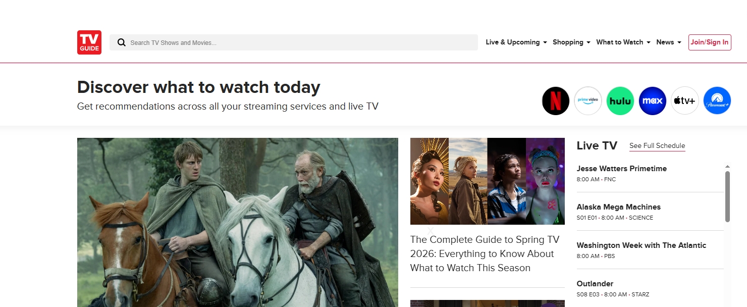Read the Complete Guide to Spring TV article
The image size is (747, 307).
[485, 254]
